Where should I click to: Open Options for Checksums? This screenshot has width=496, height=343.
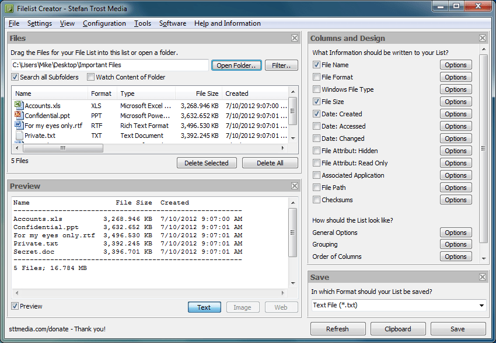(x=456, y=199)
